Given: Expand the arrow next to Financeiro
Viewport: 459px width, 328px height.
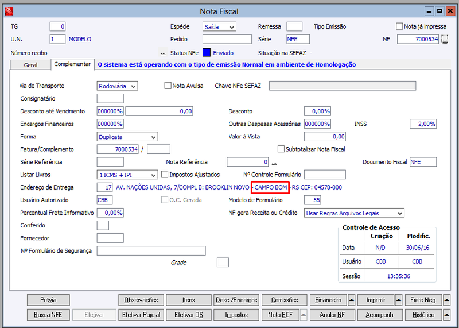Looking at the screenshot, I should (351, 300).
